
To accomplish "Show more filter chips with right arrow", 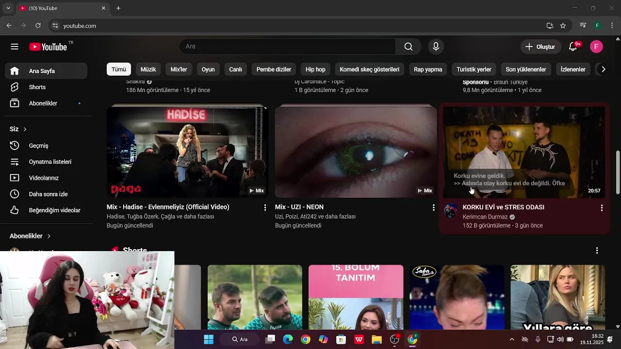I will (603, 69).
